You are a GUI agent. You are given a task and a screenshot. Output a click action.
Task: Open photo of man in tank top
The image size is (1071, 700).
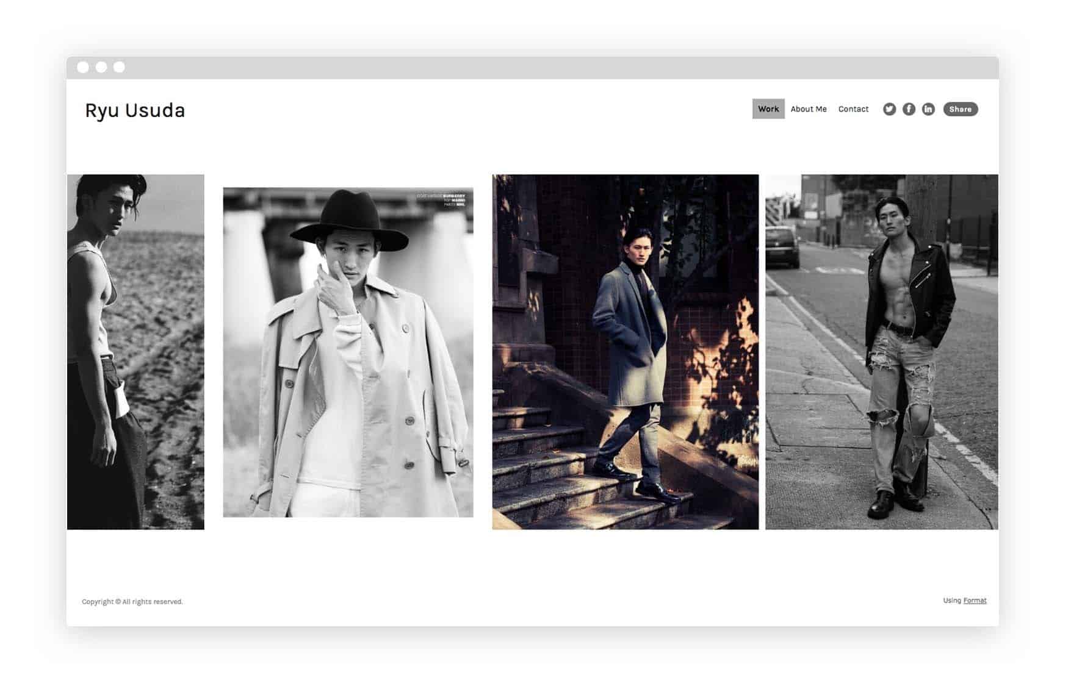[135, 352]
